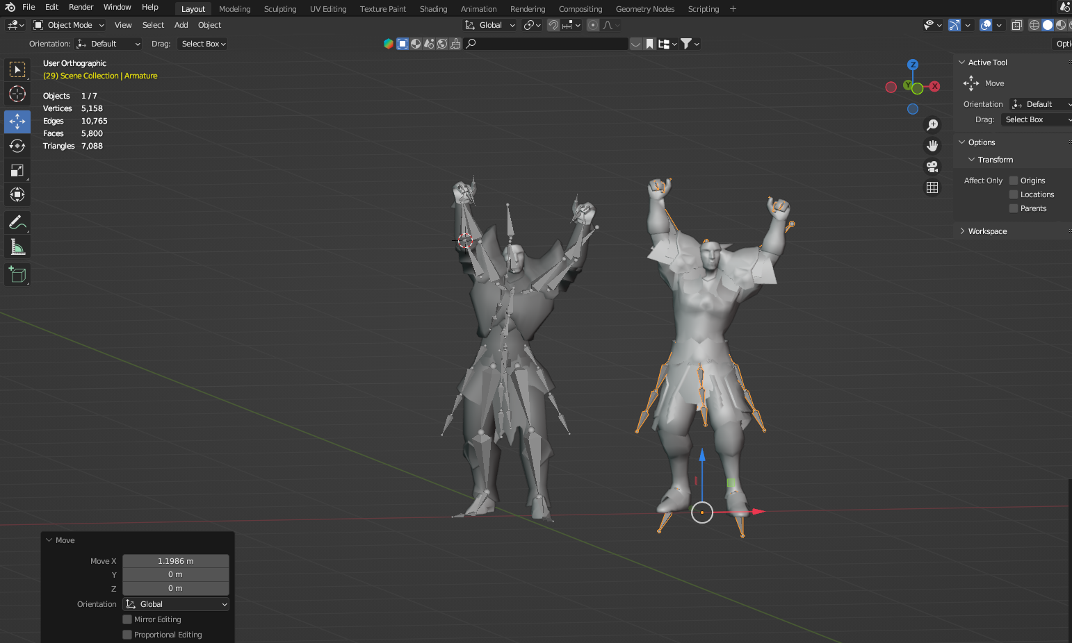
Task: Select the Measure ruler tool
Action: tap(17, 247)
